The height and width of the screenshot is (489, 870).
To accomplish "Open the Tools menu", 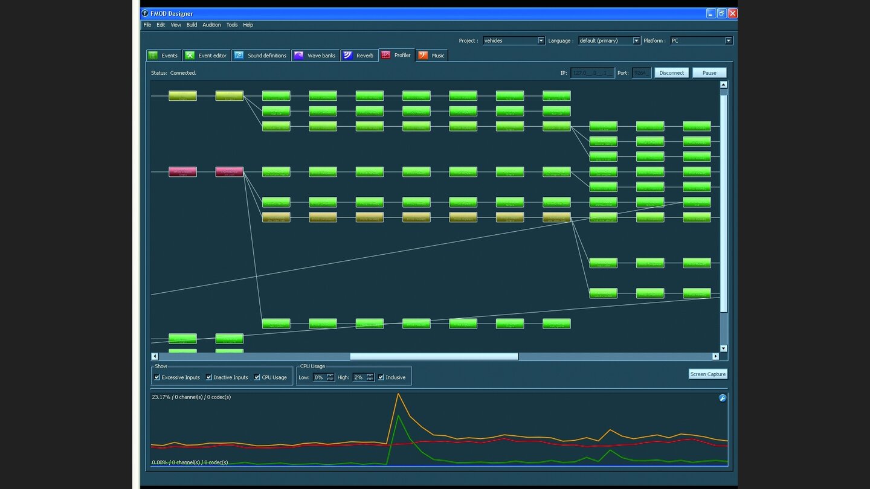I will tap(232, 25).
